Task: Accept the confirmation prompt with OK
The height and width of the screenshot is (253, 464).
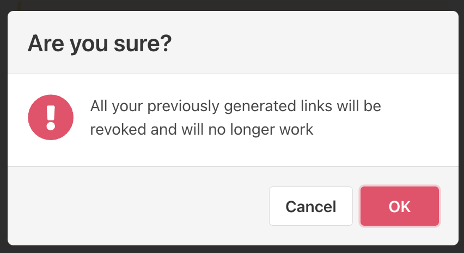Action: pyautogui.click(x=400, y=206)
